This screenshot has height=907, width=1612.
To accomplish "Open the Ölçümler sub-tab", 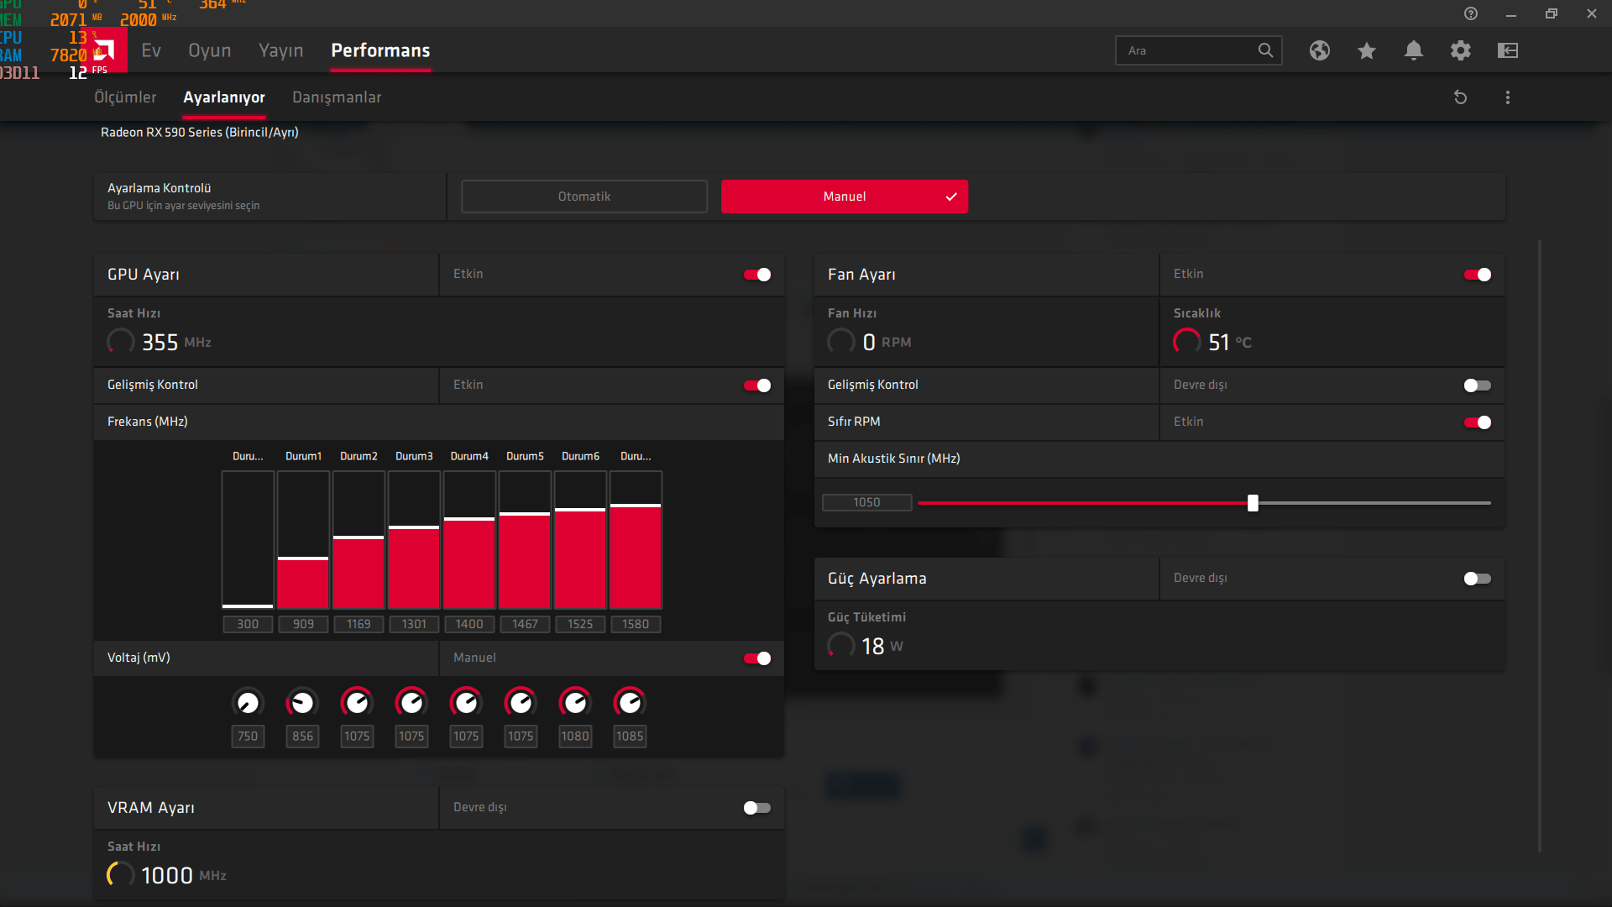I will (125, 97).
